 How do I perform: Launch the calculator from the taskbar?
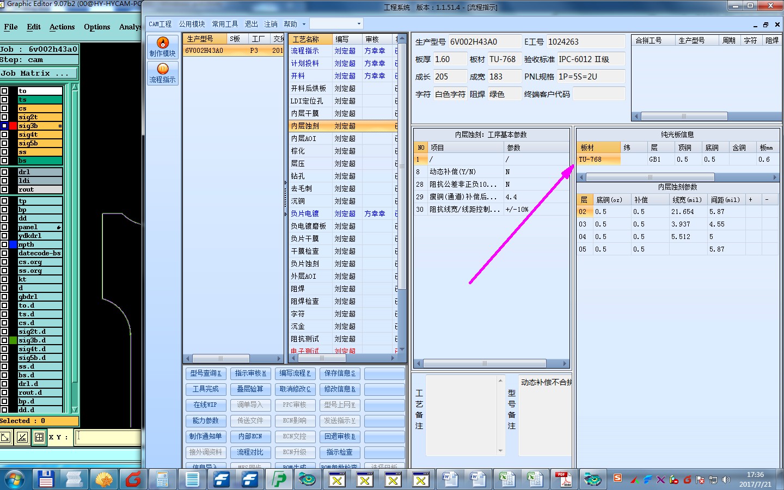coord(162,480)
